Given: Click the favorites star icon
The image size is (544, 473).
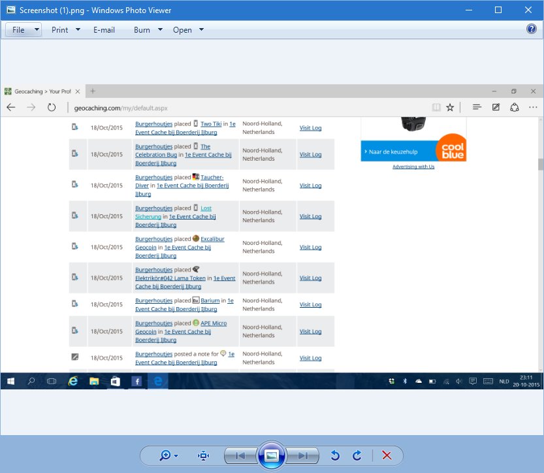Looking at the screenshot, I should pos(450,108).
